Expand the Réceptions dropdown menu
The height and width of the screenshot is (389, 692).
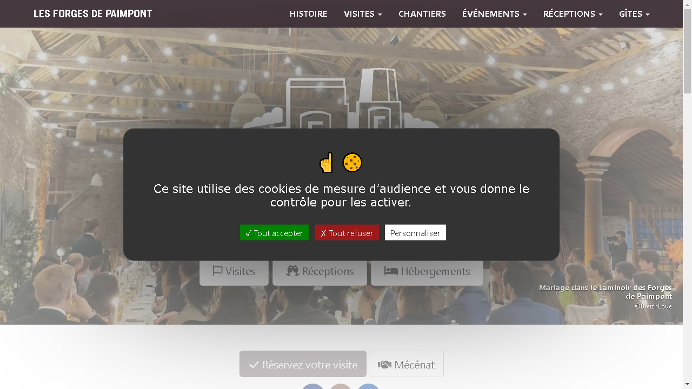[573, 14]
